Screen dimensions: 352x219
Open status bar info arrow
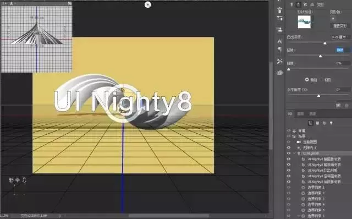point(60,216)
